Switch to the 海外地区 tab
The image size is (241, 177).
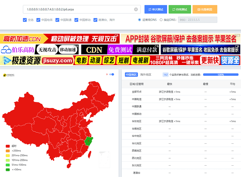pos(146,75)
